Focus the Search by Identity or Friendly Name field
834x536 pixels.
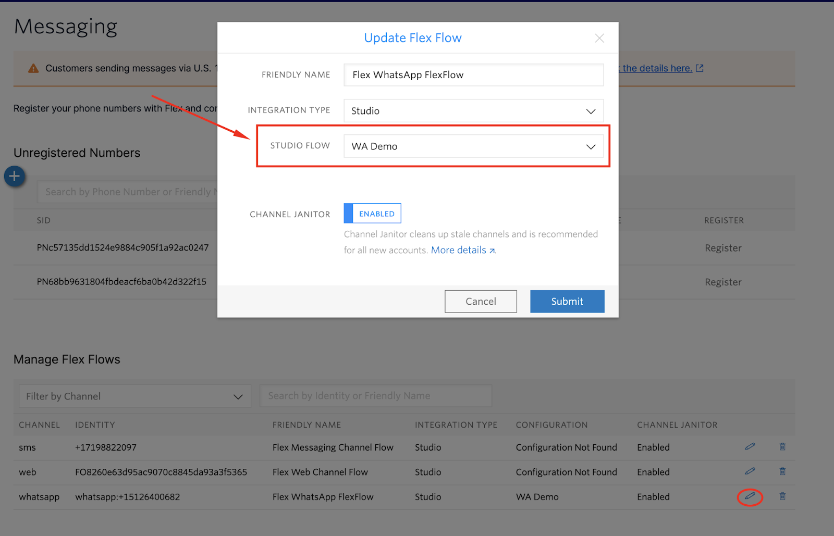coord(376,396)
